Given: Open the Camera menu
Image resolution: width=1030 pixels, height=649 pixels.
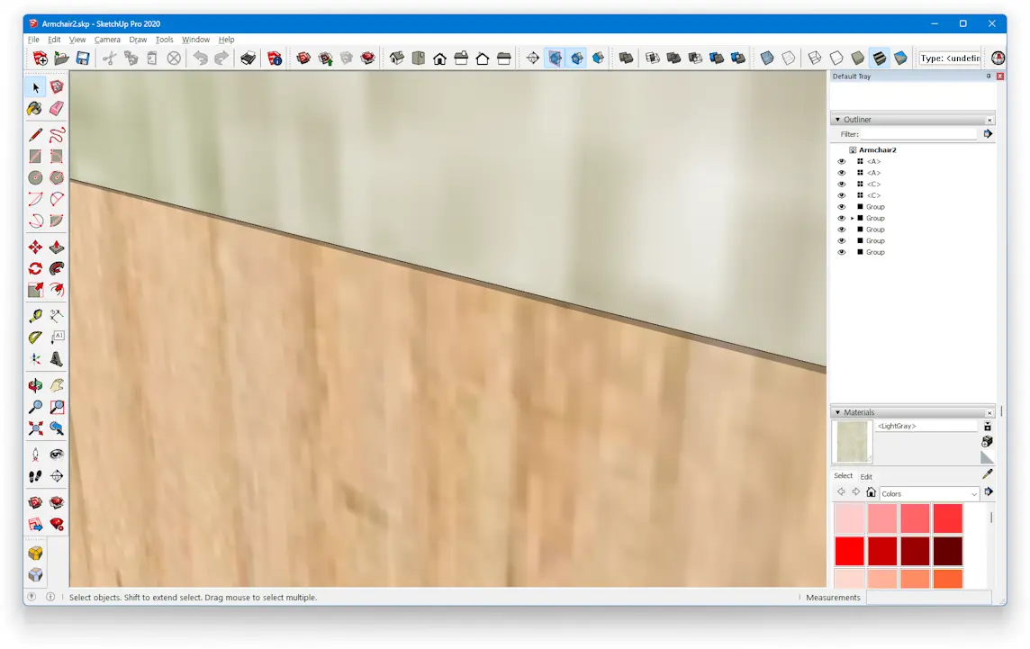Looking at the screenshot, I should (x=107, y=40).
